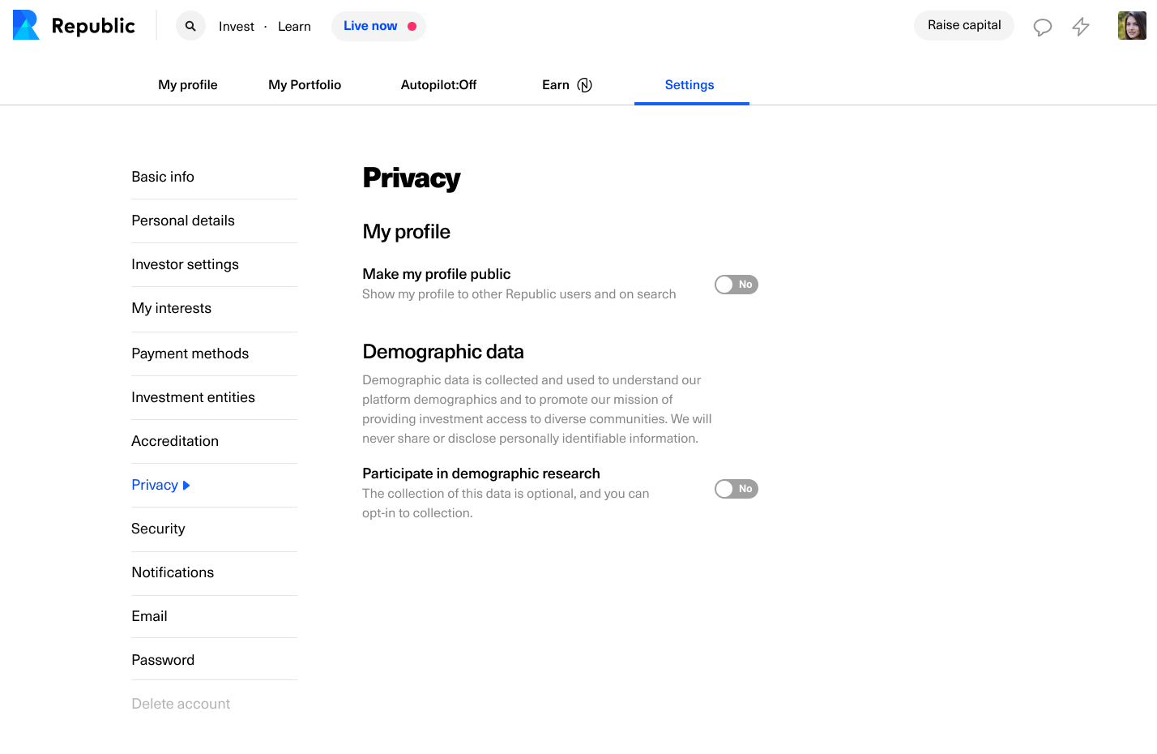Select Privacy in the sidebar
The width and height of the screenshot is (1157, 754).
click(155, 485)
